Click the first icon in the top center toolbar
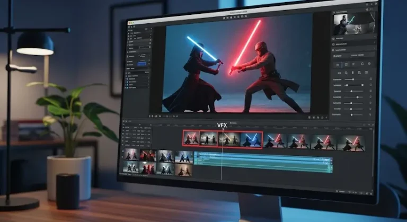This screenshot has width=407, height=222. point(224,18)
